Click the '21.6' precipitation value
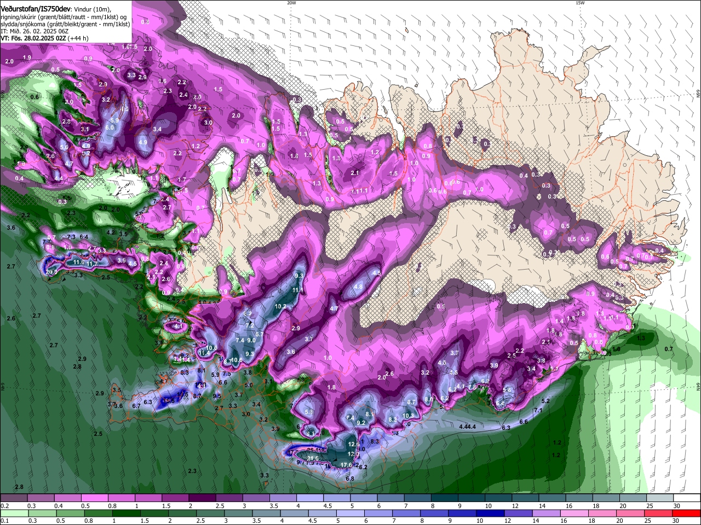The height and width of the screenshot is (525, 701). [313, 458]
